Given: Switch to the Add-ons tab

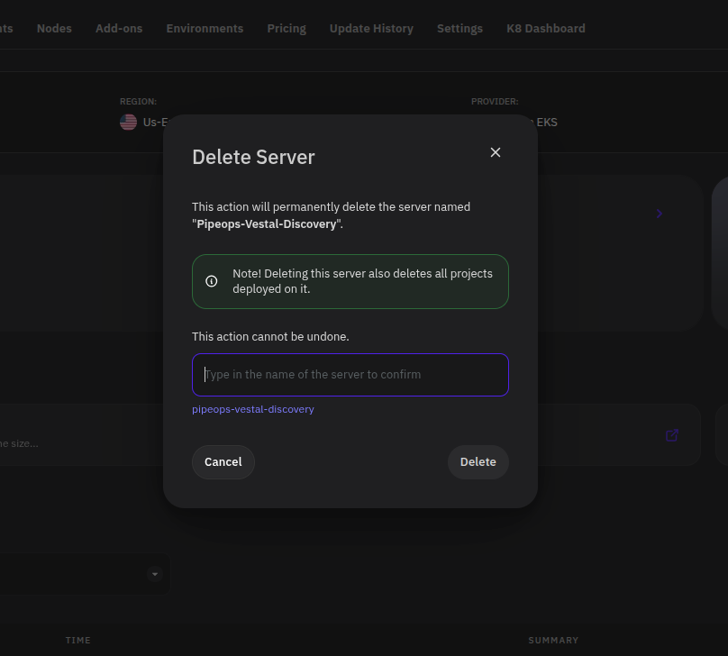Looking at the screenshot, I should (x=119, y=28).
